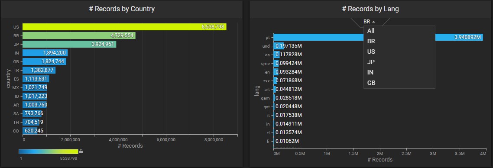Click the '# Records by Lang' title

tap(370, 9)
